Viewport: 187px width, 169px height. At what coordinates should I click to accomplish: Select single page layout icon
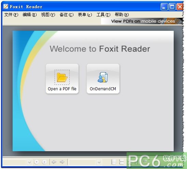[114, 162]
